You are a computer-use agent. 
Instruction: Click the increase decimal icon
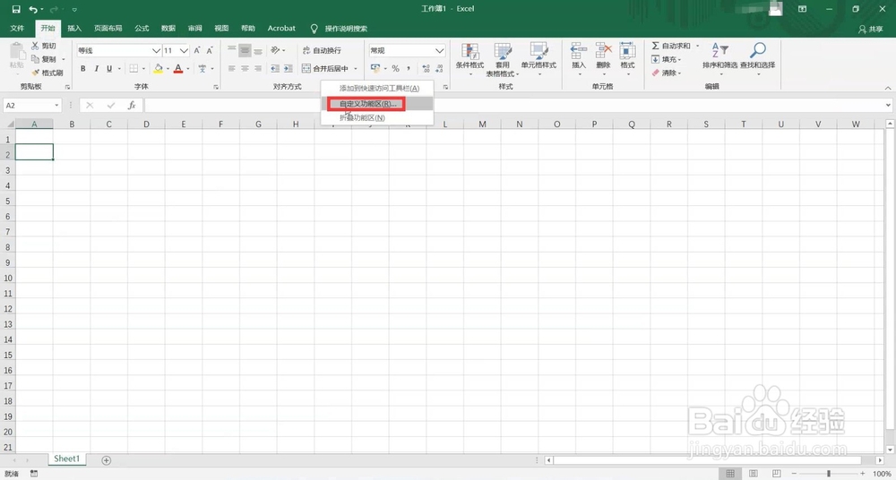click(426, 69)
